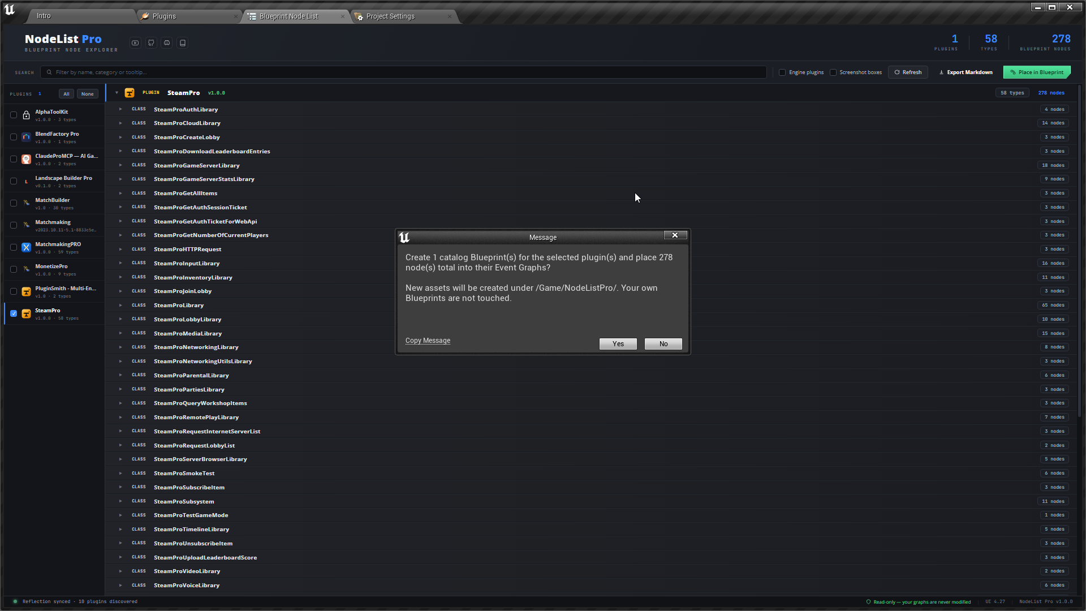The width and height of the screenshot is (1086, 611).
Task: Click the orange SteamPro icon in plugin header row
Action: [x=130, y=93]
